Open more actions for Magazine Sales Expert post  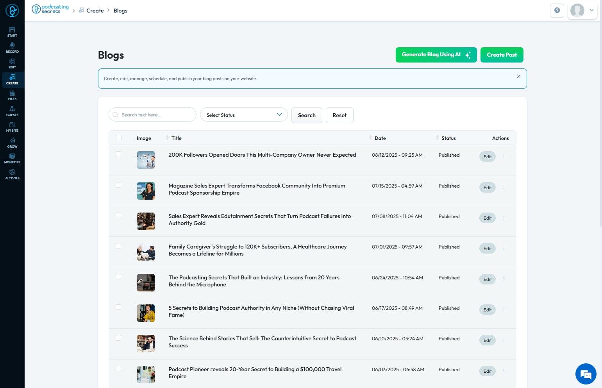coord(504,187)
